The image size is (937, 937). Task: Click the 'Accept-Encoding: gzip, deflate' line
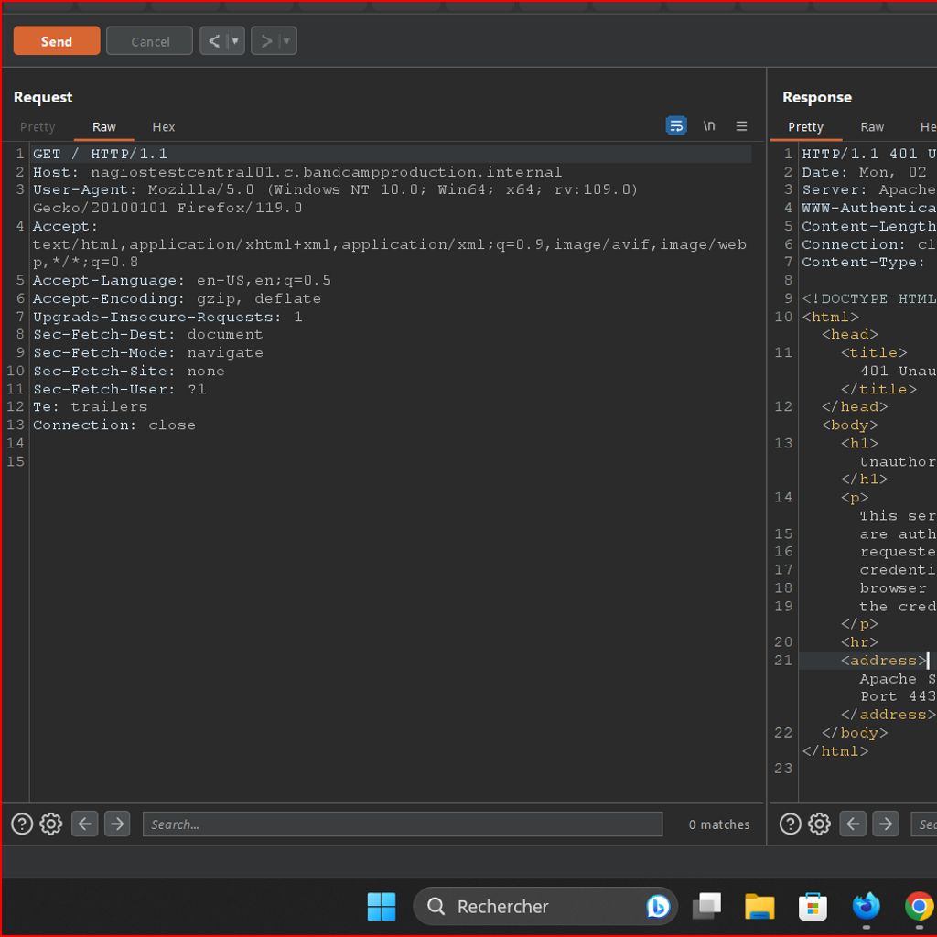click(177, 298)
